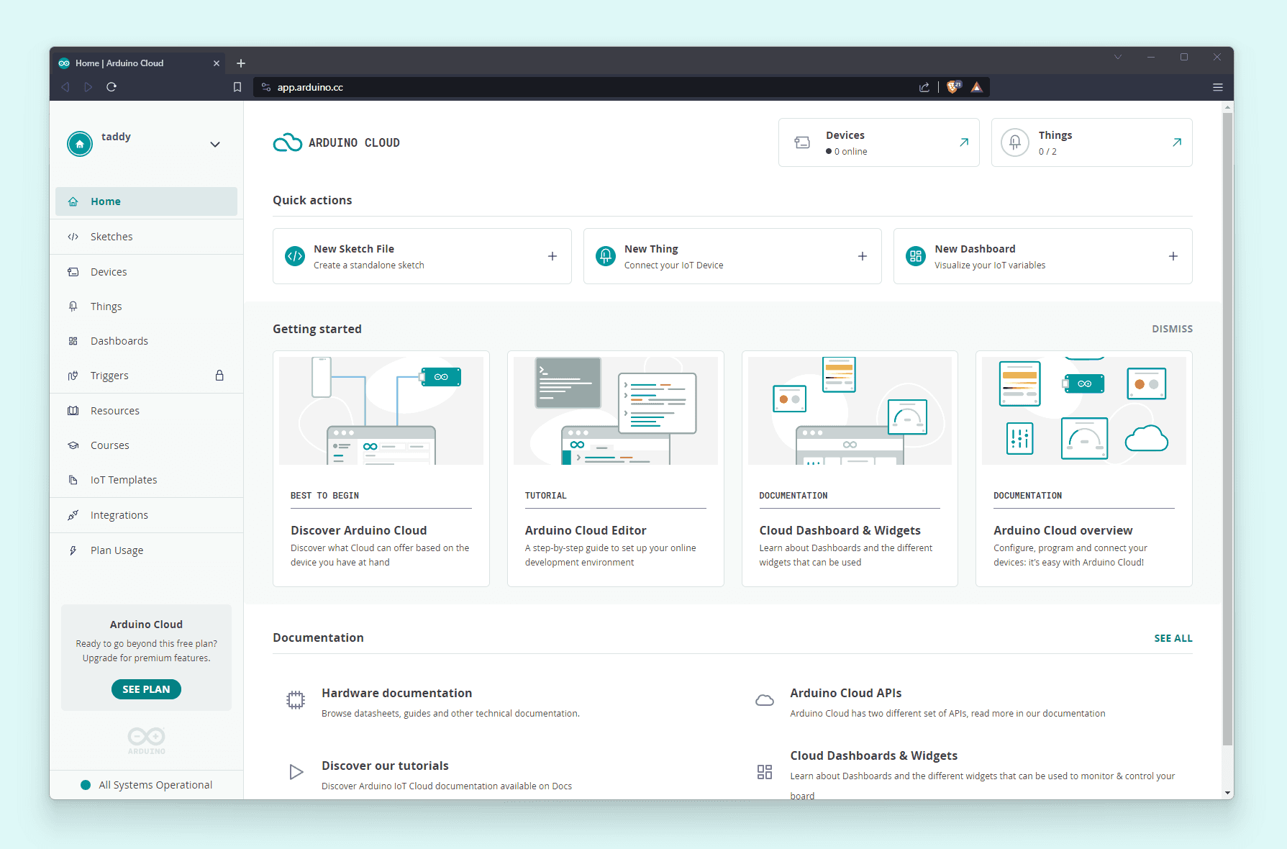Select Home in the sidebar navigation
The width and height of the screenshot is (1287, 849).
pyautogui.click(x=105, y=201)
